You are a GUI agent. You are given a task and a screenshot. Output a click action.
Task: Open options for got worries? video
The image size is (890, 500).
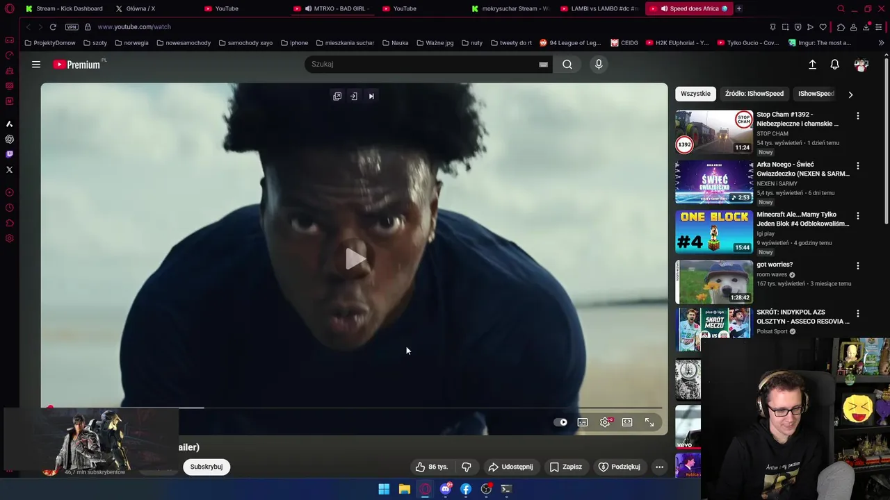click(857, 266)
